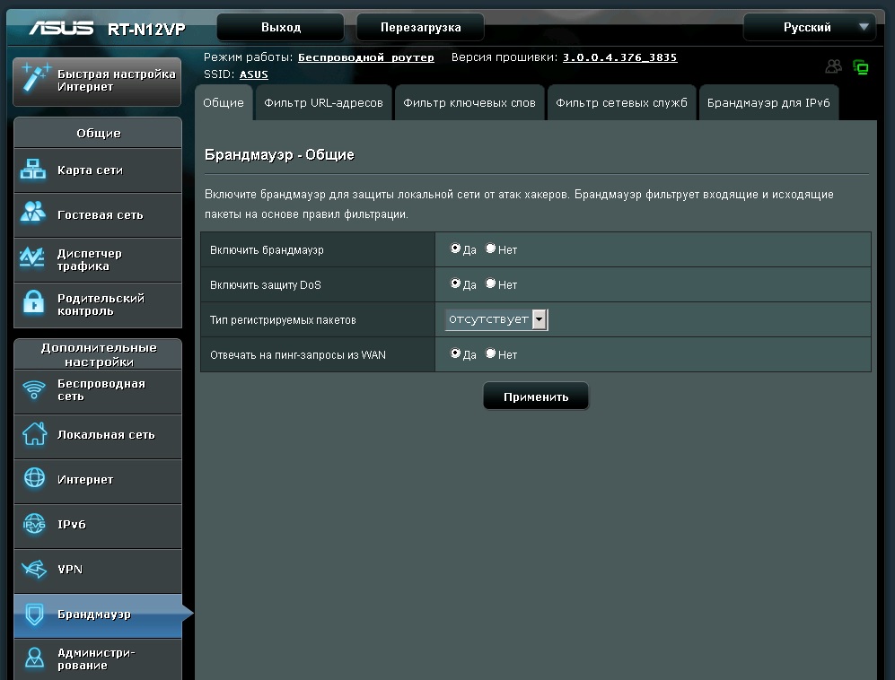Click the Родительский контроль padlock icon
The image size is (895, 680).
(34, 302)
